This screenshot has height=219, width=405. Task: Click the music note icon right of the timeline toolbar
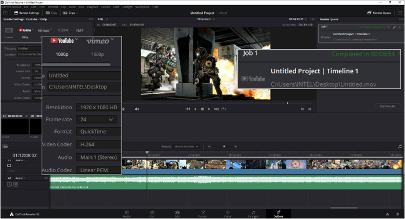tap(400, 147)
